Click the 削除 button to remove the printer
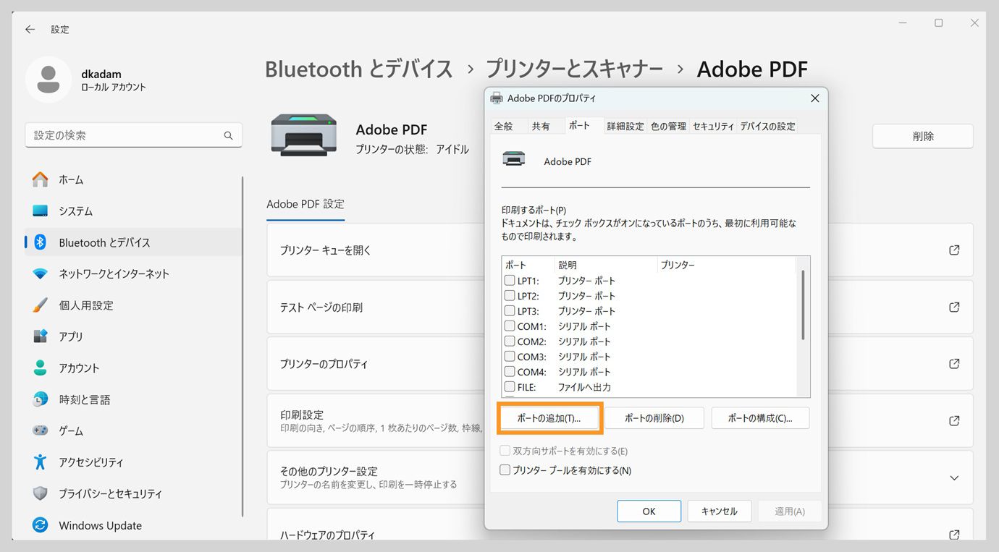This screenshot has width=999, height=552. click(922, 135)
